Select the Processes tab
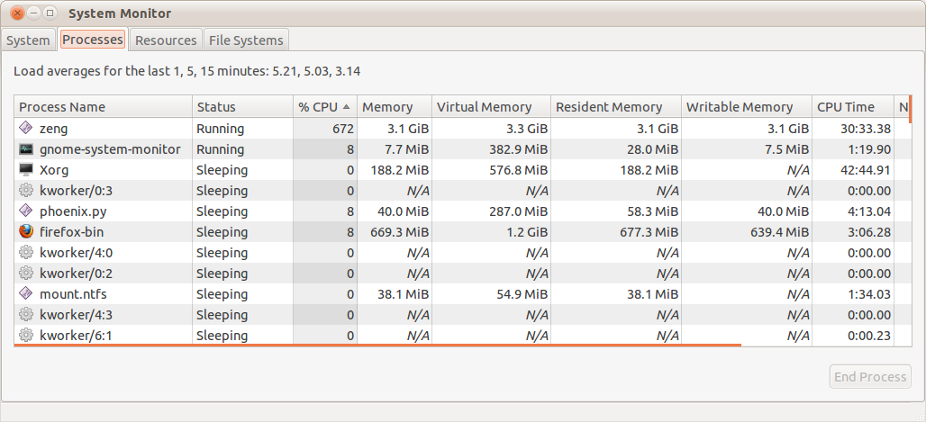The width and height of the screenshot is (926, 422). [93, 40]
